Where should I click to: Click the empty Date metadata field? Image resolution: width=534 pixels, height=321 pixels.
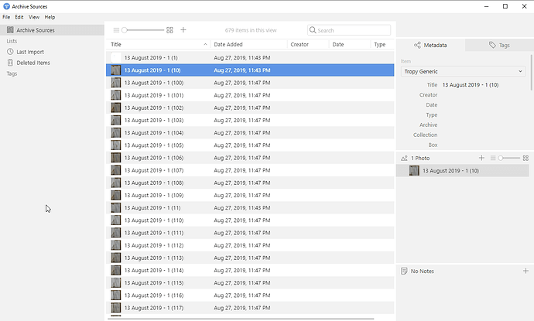pyautogui.click(x=484, y=105)
